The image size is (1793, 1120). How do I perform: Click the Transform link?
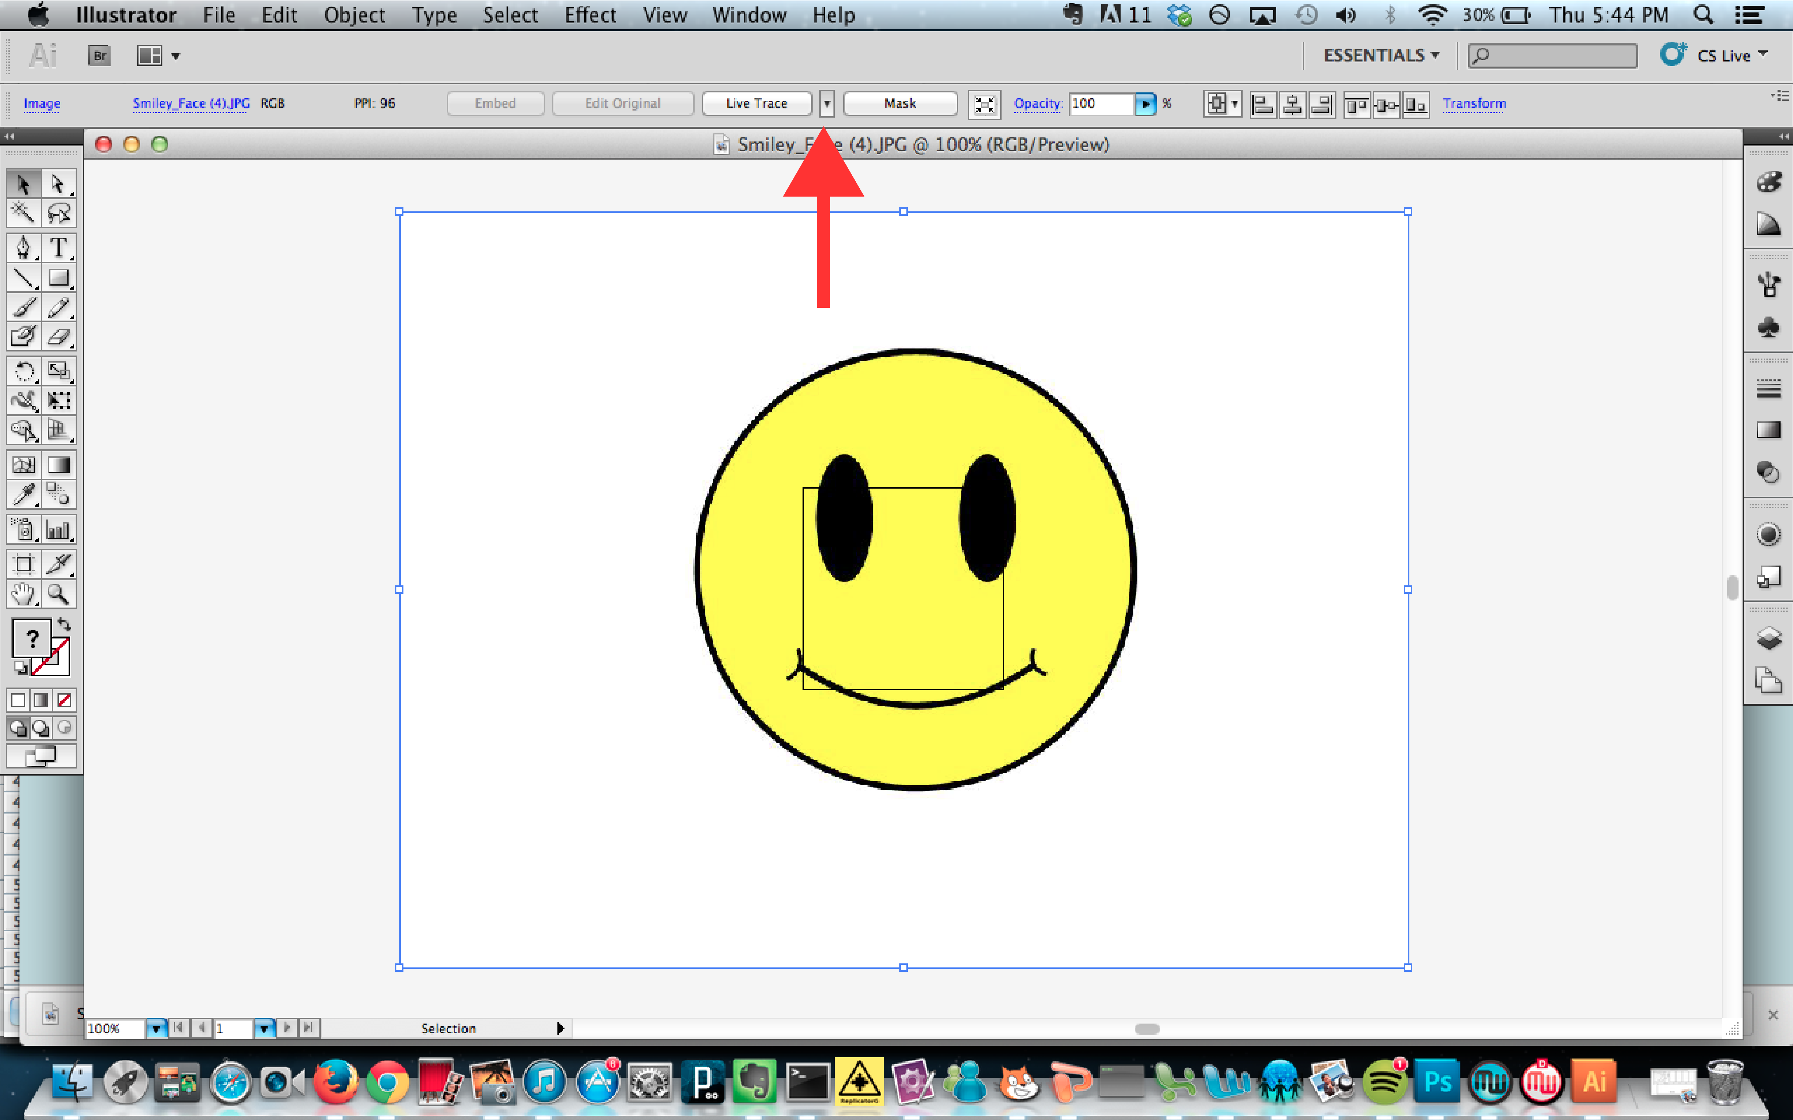pos(1474,104)
